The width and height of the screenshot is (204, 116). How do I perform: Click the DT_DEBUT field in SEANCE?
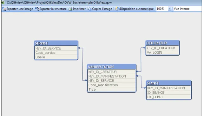click(x=169, y=97)
